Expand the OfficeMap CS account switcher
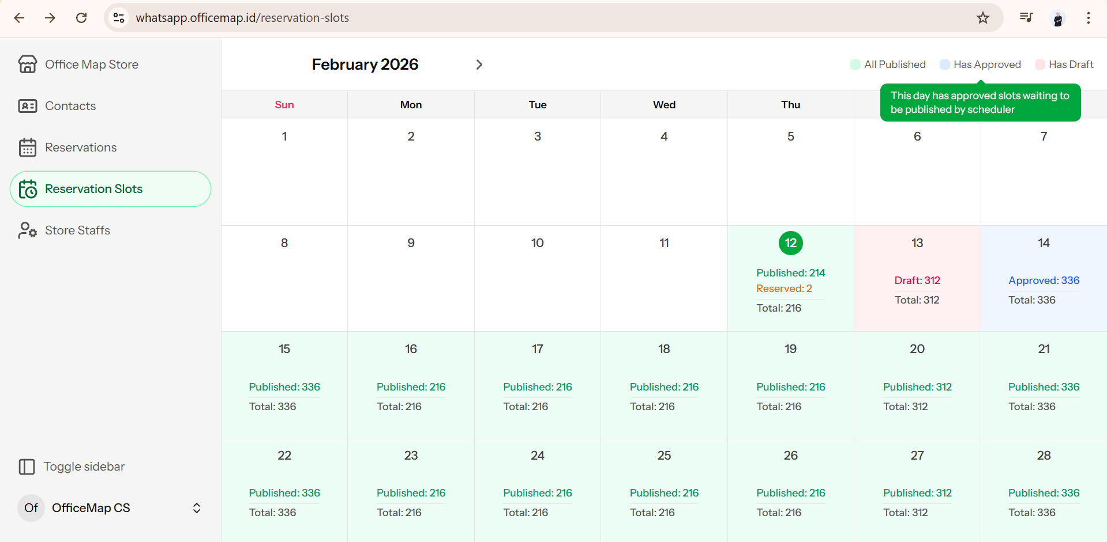1107x542 pixels. pos(196,508)
